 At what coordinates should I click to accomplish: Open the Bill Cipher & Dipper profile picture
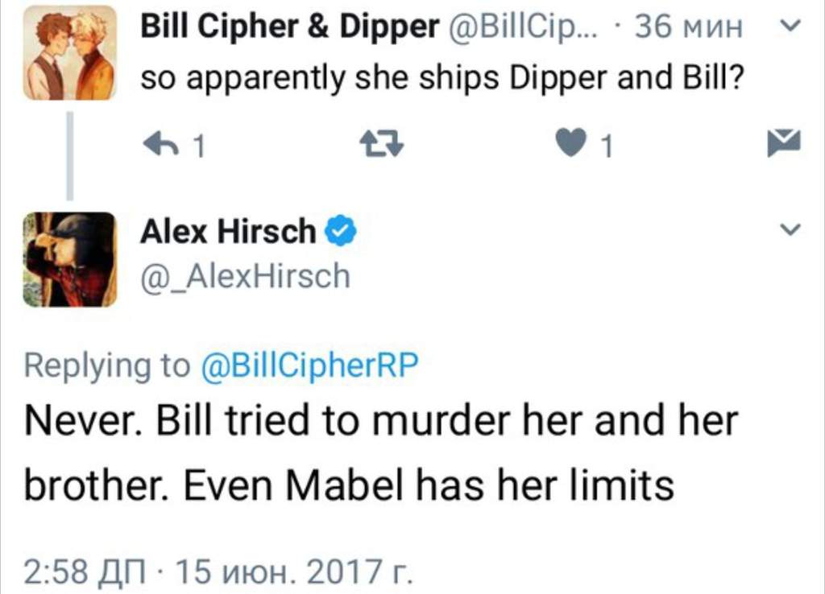[x=69, y=52]
